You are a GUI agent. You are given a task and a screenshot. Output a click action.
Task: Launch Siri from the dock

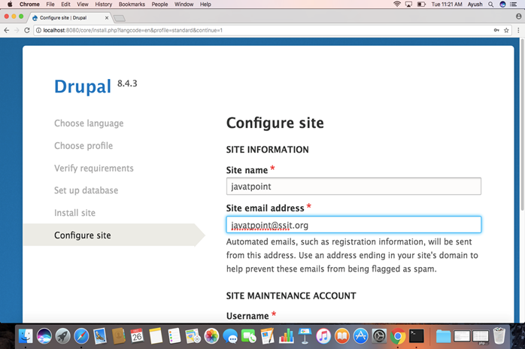click(x=44, y=336)
